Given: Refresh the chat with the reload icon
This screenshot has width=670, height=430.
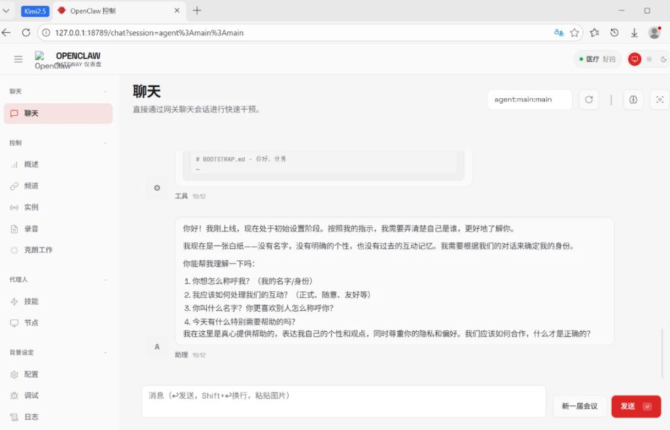Looking at the screenshot, I should 589,99.
